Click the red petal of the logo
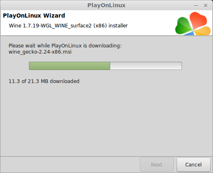This screenshot has height=173, width=213. click(x=198, y=20)
